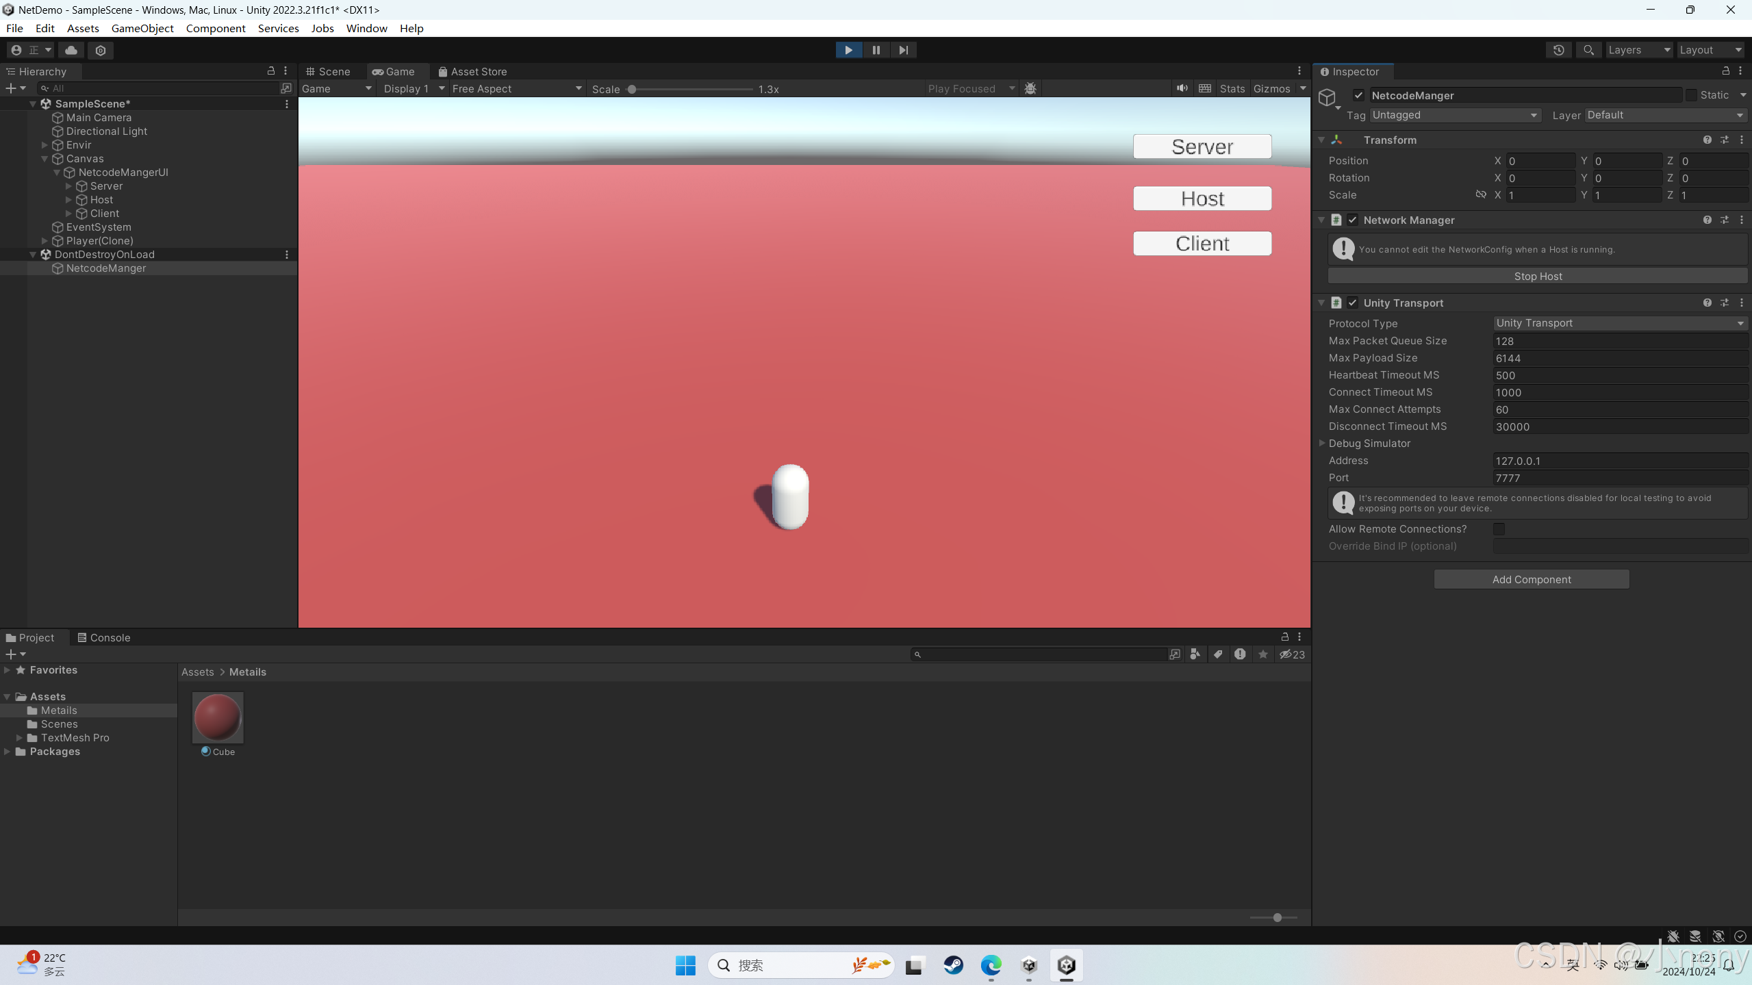Enable Allow Remote Connections
Screen dimensions: 1752x985
coord(1499,528)
